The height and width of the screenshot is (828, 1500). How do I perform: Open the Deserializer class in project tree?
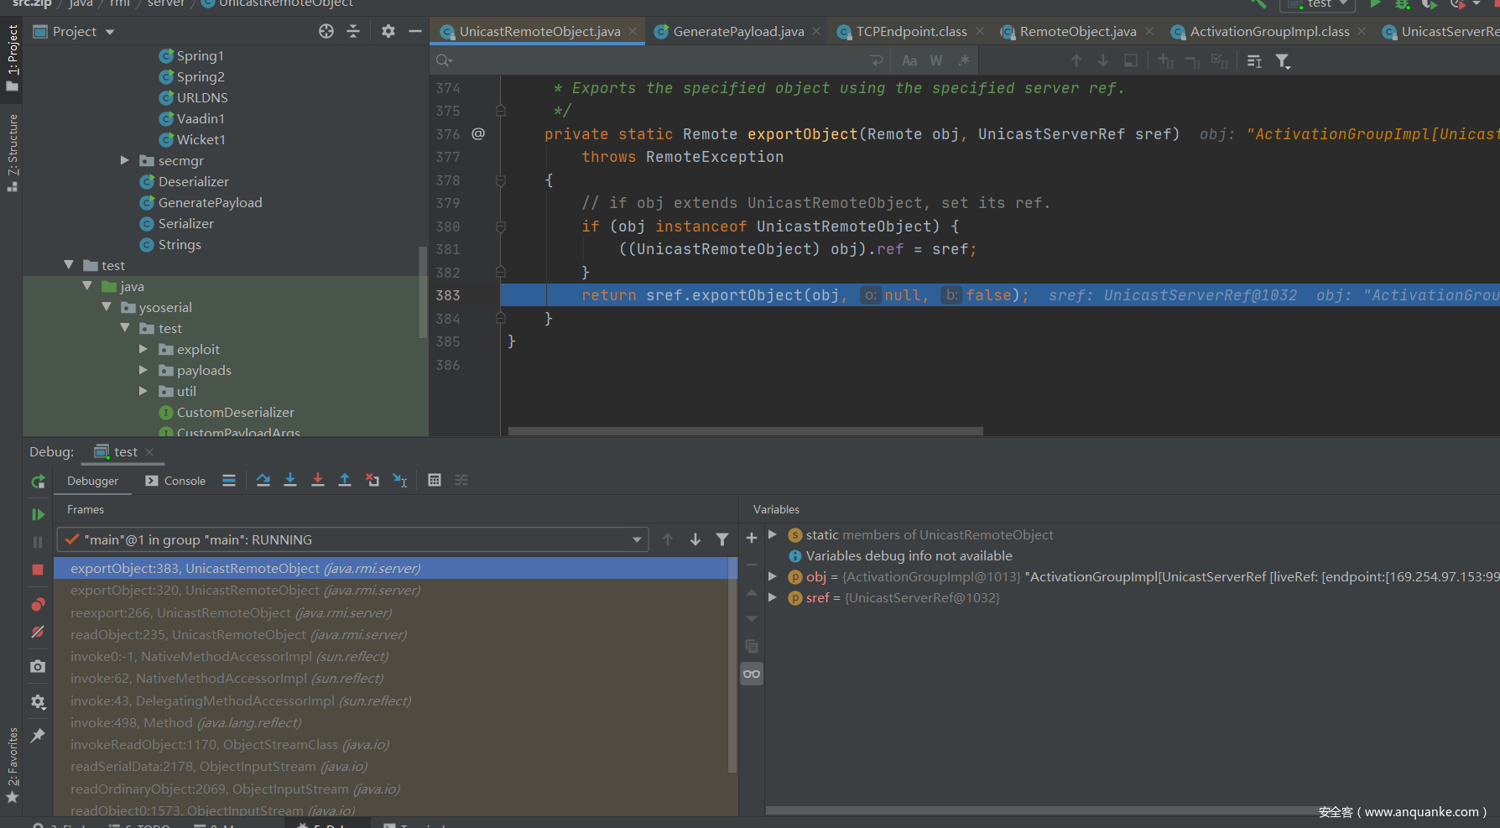(193, 181)
